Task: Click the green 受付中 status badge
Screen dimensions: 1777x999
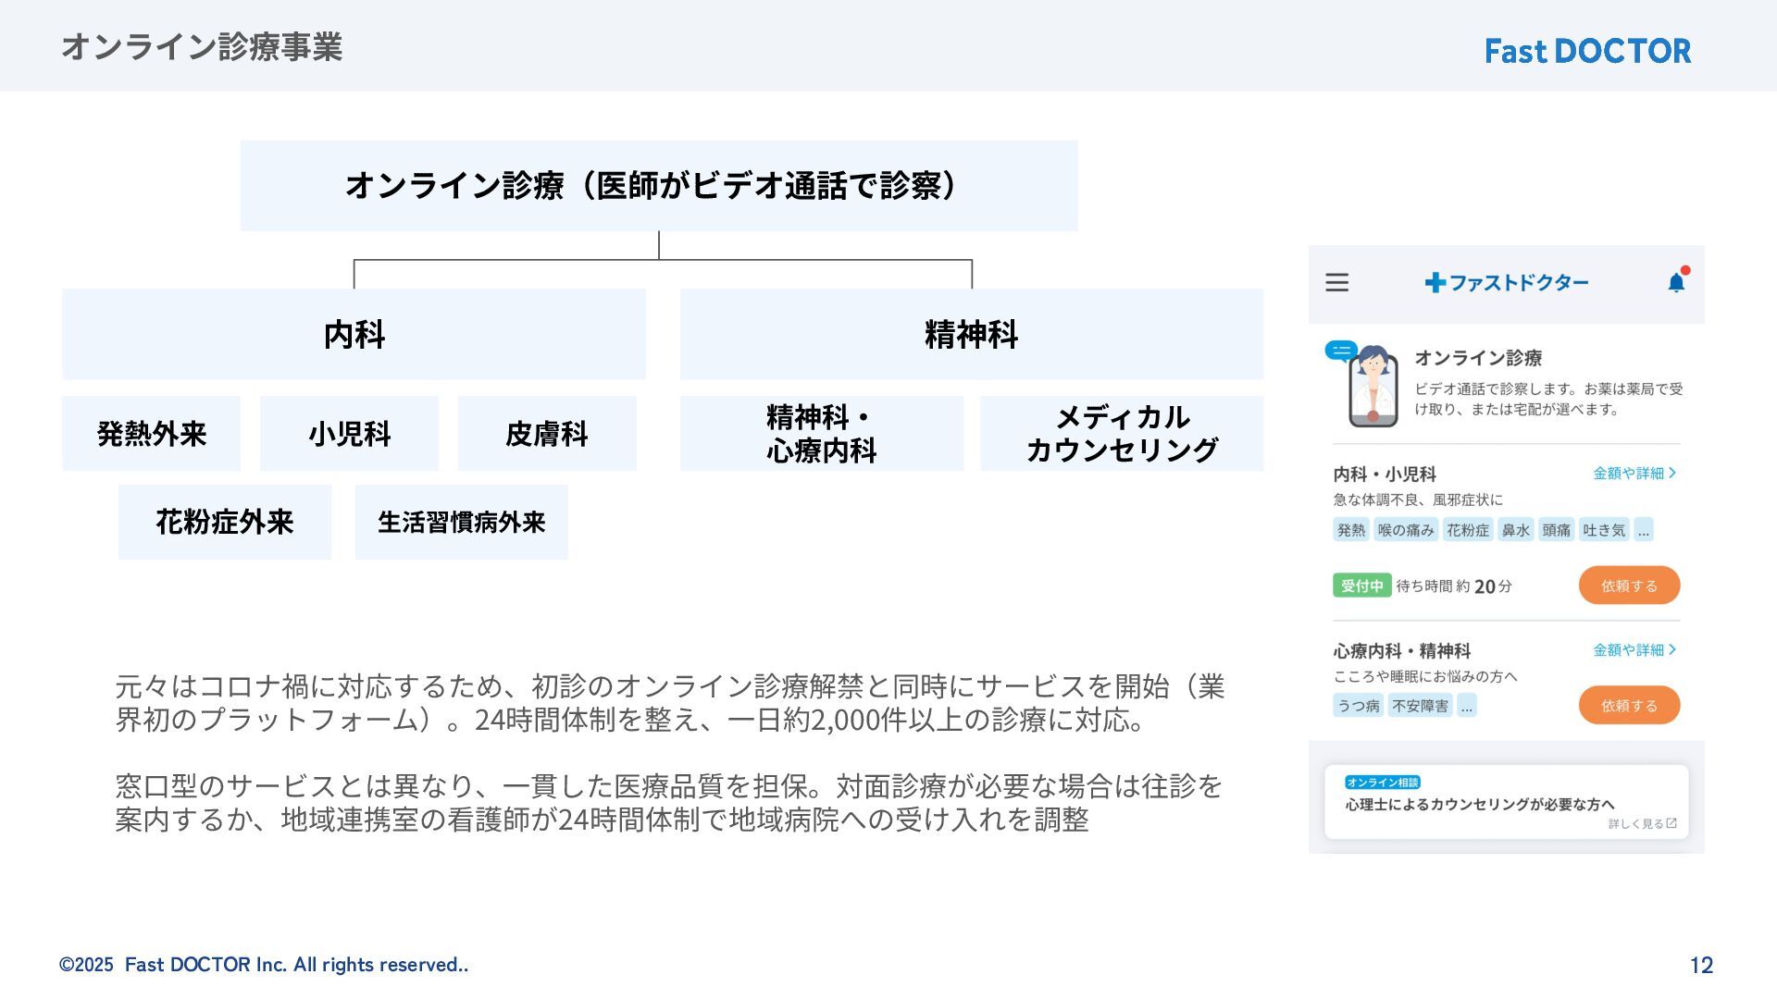Action: coord(1361,586)
